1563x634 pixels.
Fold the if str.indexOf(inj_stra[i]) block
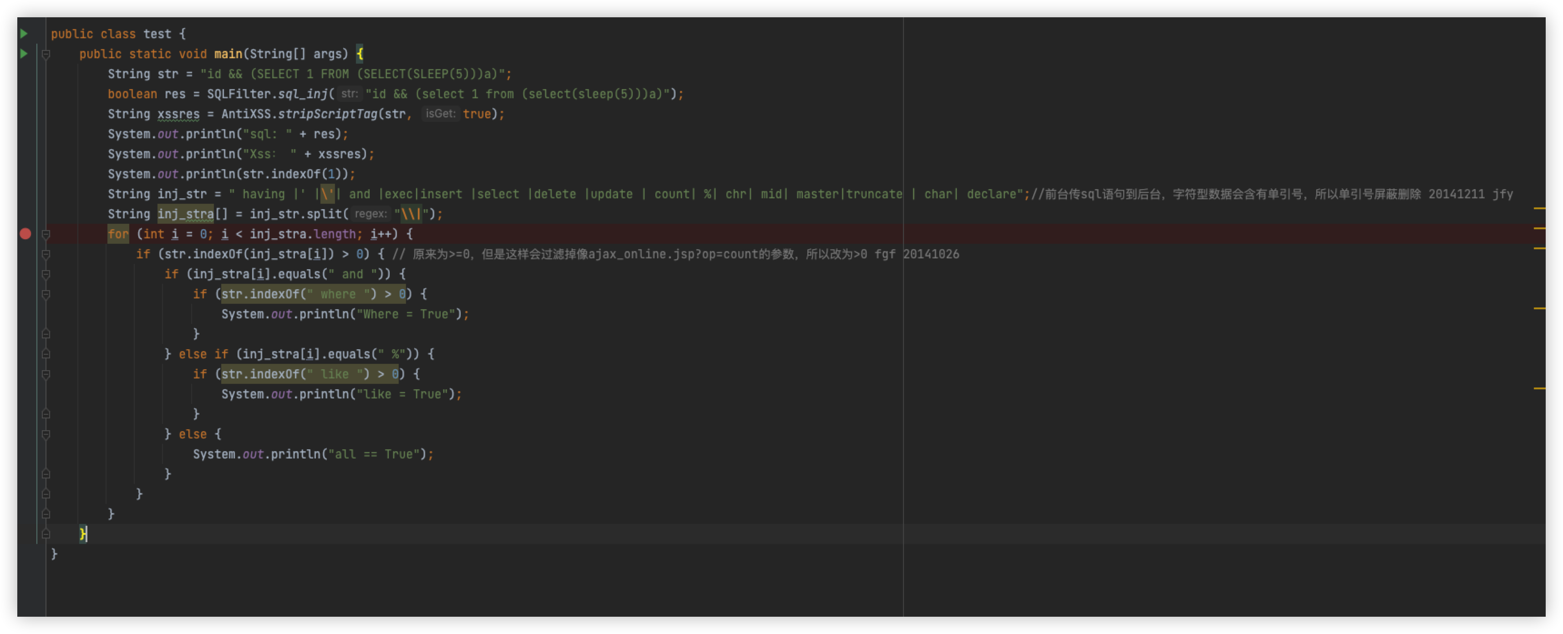point(46,254)
